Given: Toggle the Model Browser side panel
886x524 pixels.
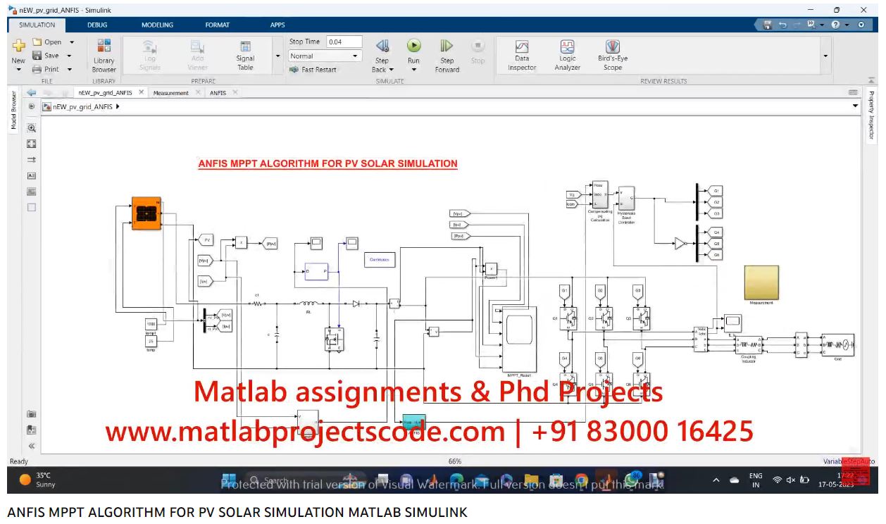Looking at the screenshot, I should [13, 111].
